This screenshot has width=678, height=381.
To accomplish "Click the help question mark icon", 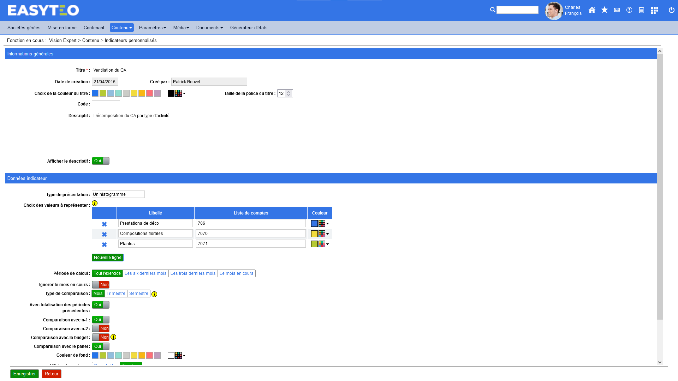I will point(629,10).
